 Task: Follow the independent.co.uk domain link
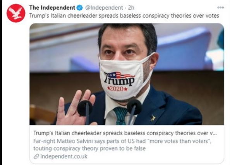[x=64, y=156]
